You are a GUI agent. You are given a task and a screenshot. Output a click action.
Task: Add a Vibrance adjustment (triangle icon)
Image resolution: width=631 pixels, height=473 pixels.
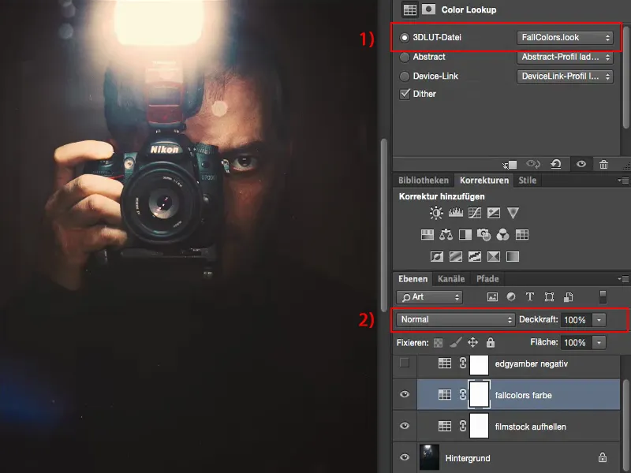click(513, 213)
